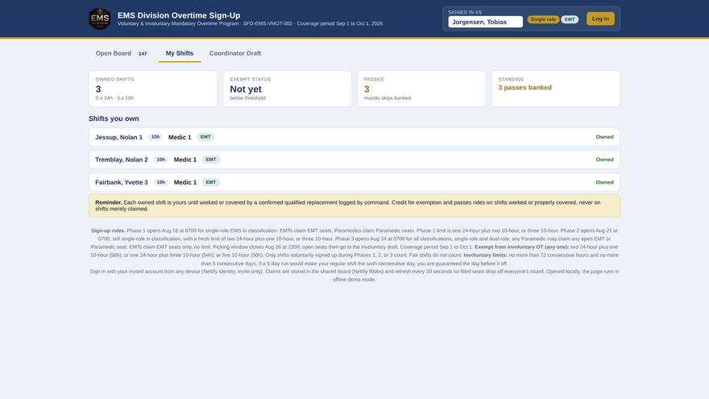Viewport: 709px width, 399px height.
Task: Click the coverage period subtitle in header
Action: point(250,23)
